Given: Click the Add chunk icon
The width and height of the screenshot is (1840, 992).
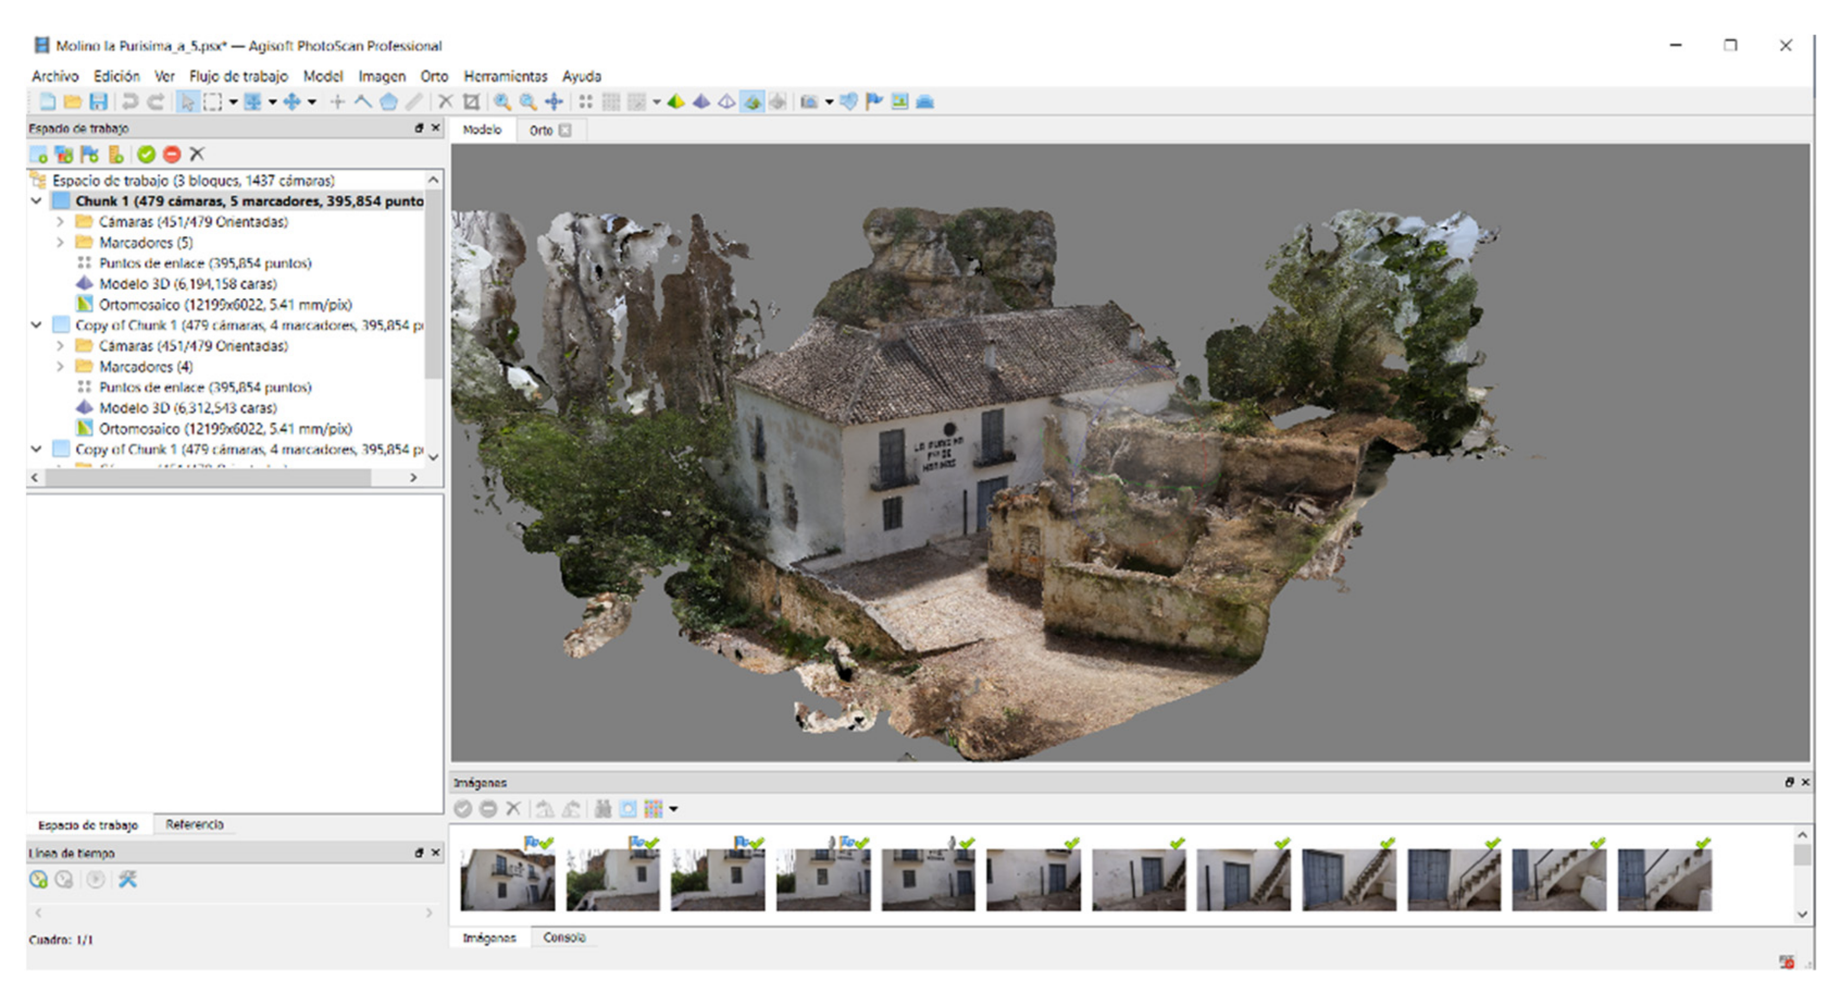Looking at the screenshot, I should 39,154.
